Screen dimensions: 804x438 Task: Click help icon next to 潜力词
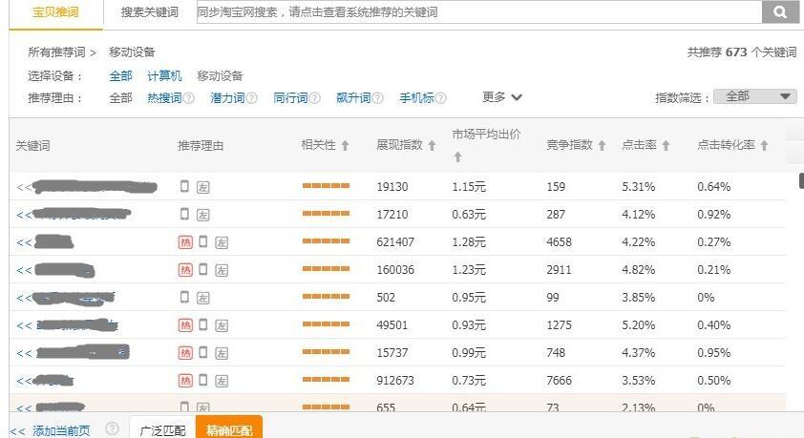coord(251,98)
